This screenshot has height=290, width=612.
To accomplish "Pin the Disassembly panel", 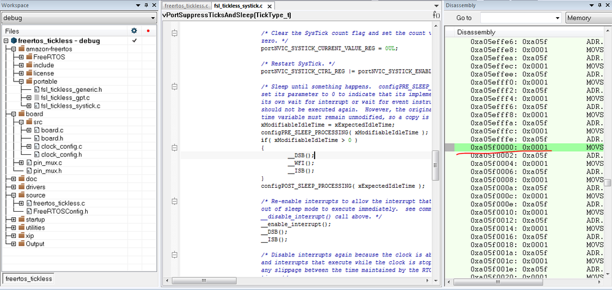I will (601, 6).
